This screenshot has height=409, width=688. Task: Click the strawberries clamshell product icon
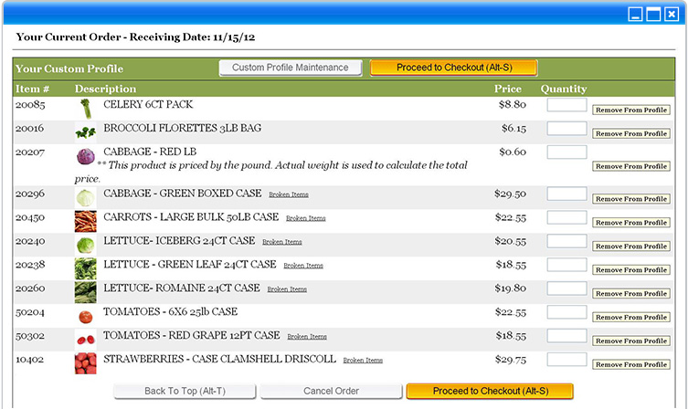(85, 362)
